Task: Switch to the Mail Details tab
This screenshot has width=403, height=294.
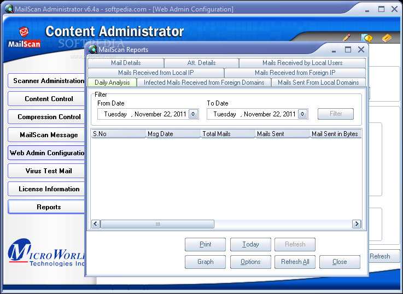Action: [126, 63]
